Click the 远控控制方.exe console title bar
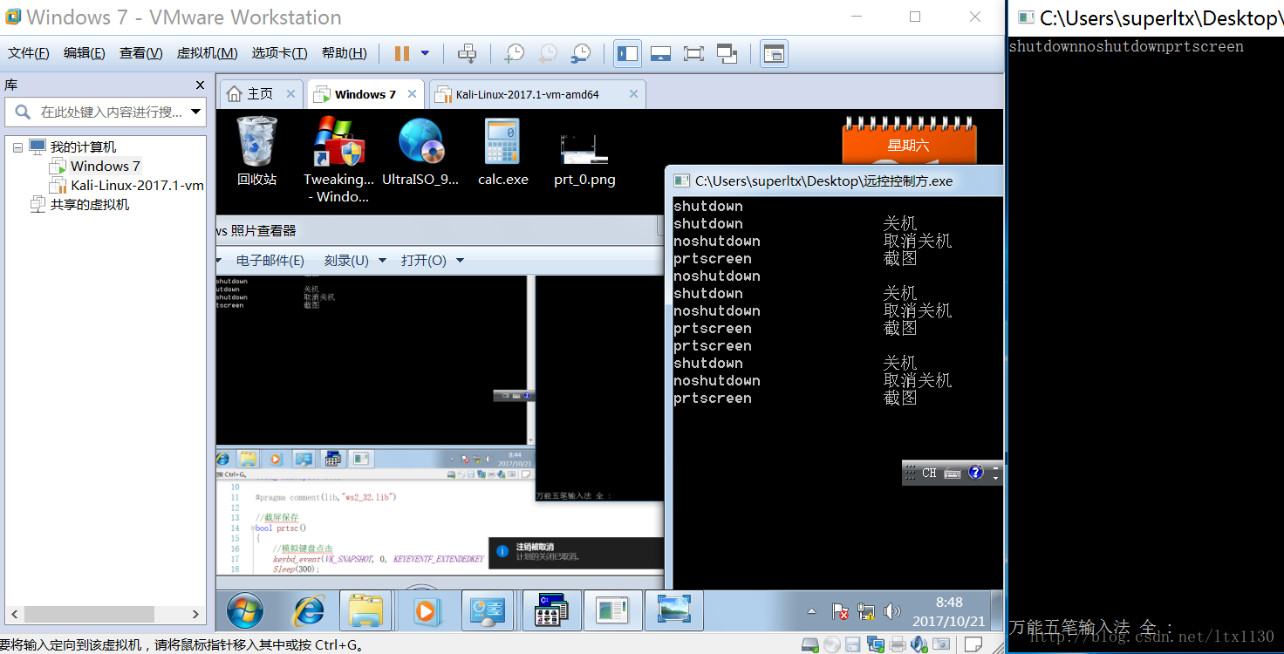1284x654 pixels. point(836,181)
